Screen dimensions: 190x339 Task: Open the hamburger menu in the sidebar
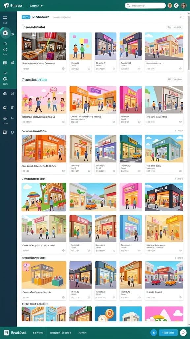[5, 18]
